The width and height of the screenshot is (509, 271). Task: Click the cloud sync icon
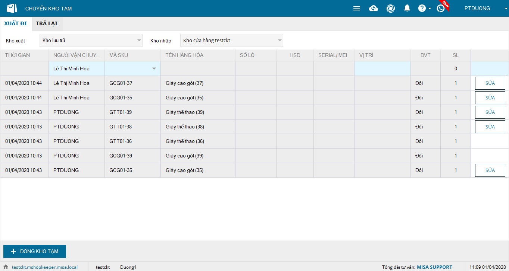pyautogui.click(x=374, y=8)
